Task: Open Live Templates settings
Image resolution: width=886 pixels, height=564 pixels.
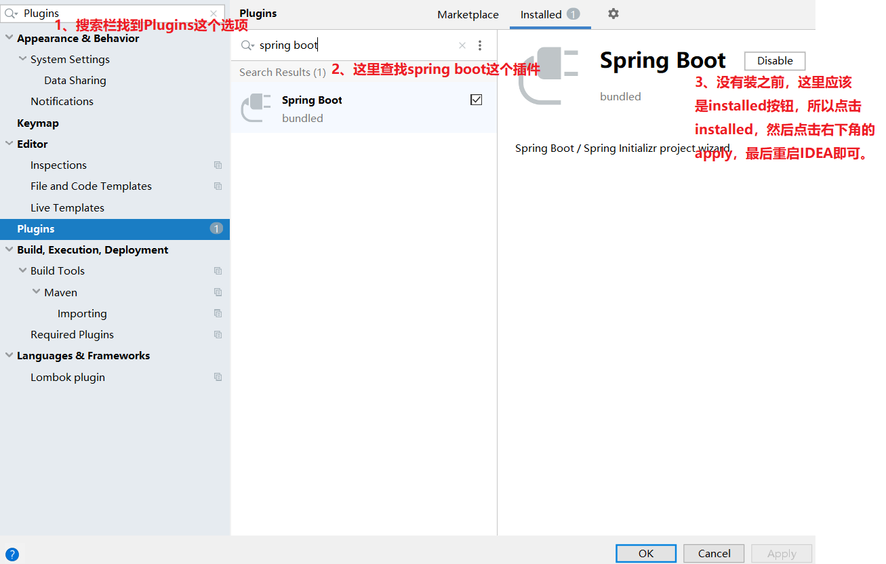Action: [x=67, y=207]
